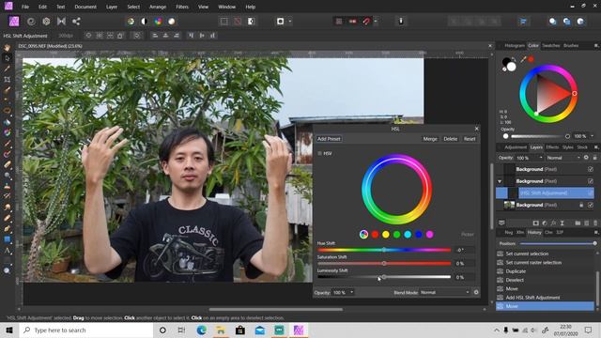Select the Master colour channel in HSL
This screenshot has width=601, height=338.
tap(363, 234)
